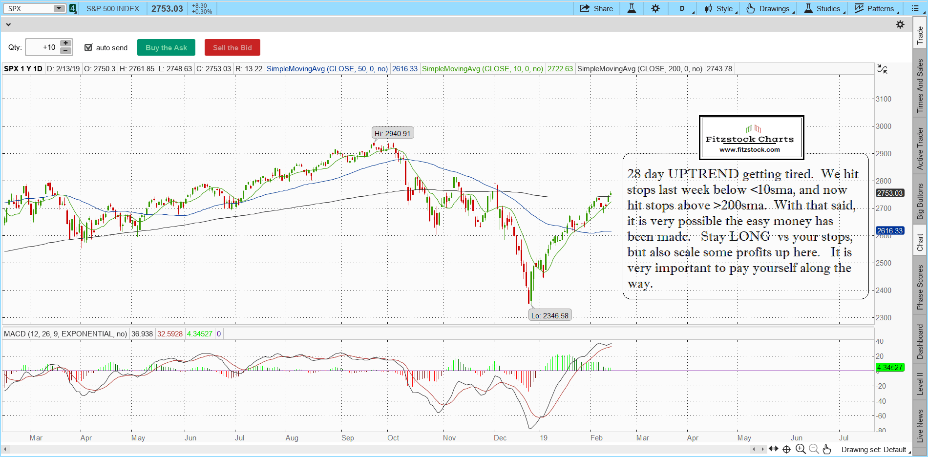Click the collapse chart arrows icon
Viewport: 928px width, 457px height.
coord(882,69)
